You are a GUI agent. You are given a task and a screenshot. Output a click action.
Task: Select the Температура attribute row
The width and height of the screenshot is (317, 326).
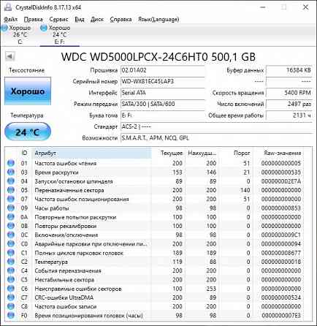155,262
